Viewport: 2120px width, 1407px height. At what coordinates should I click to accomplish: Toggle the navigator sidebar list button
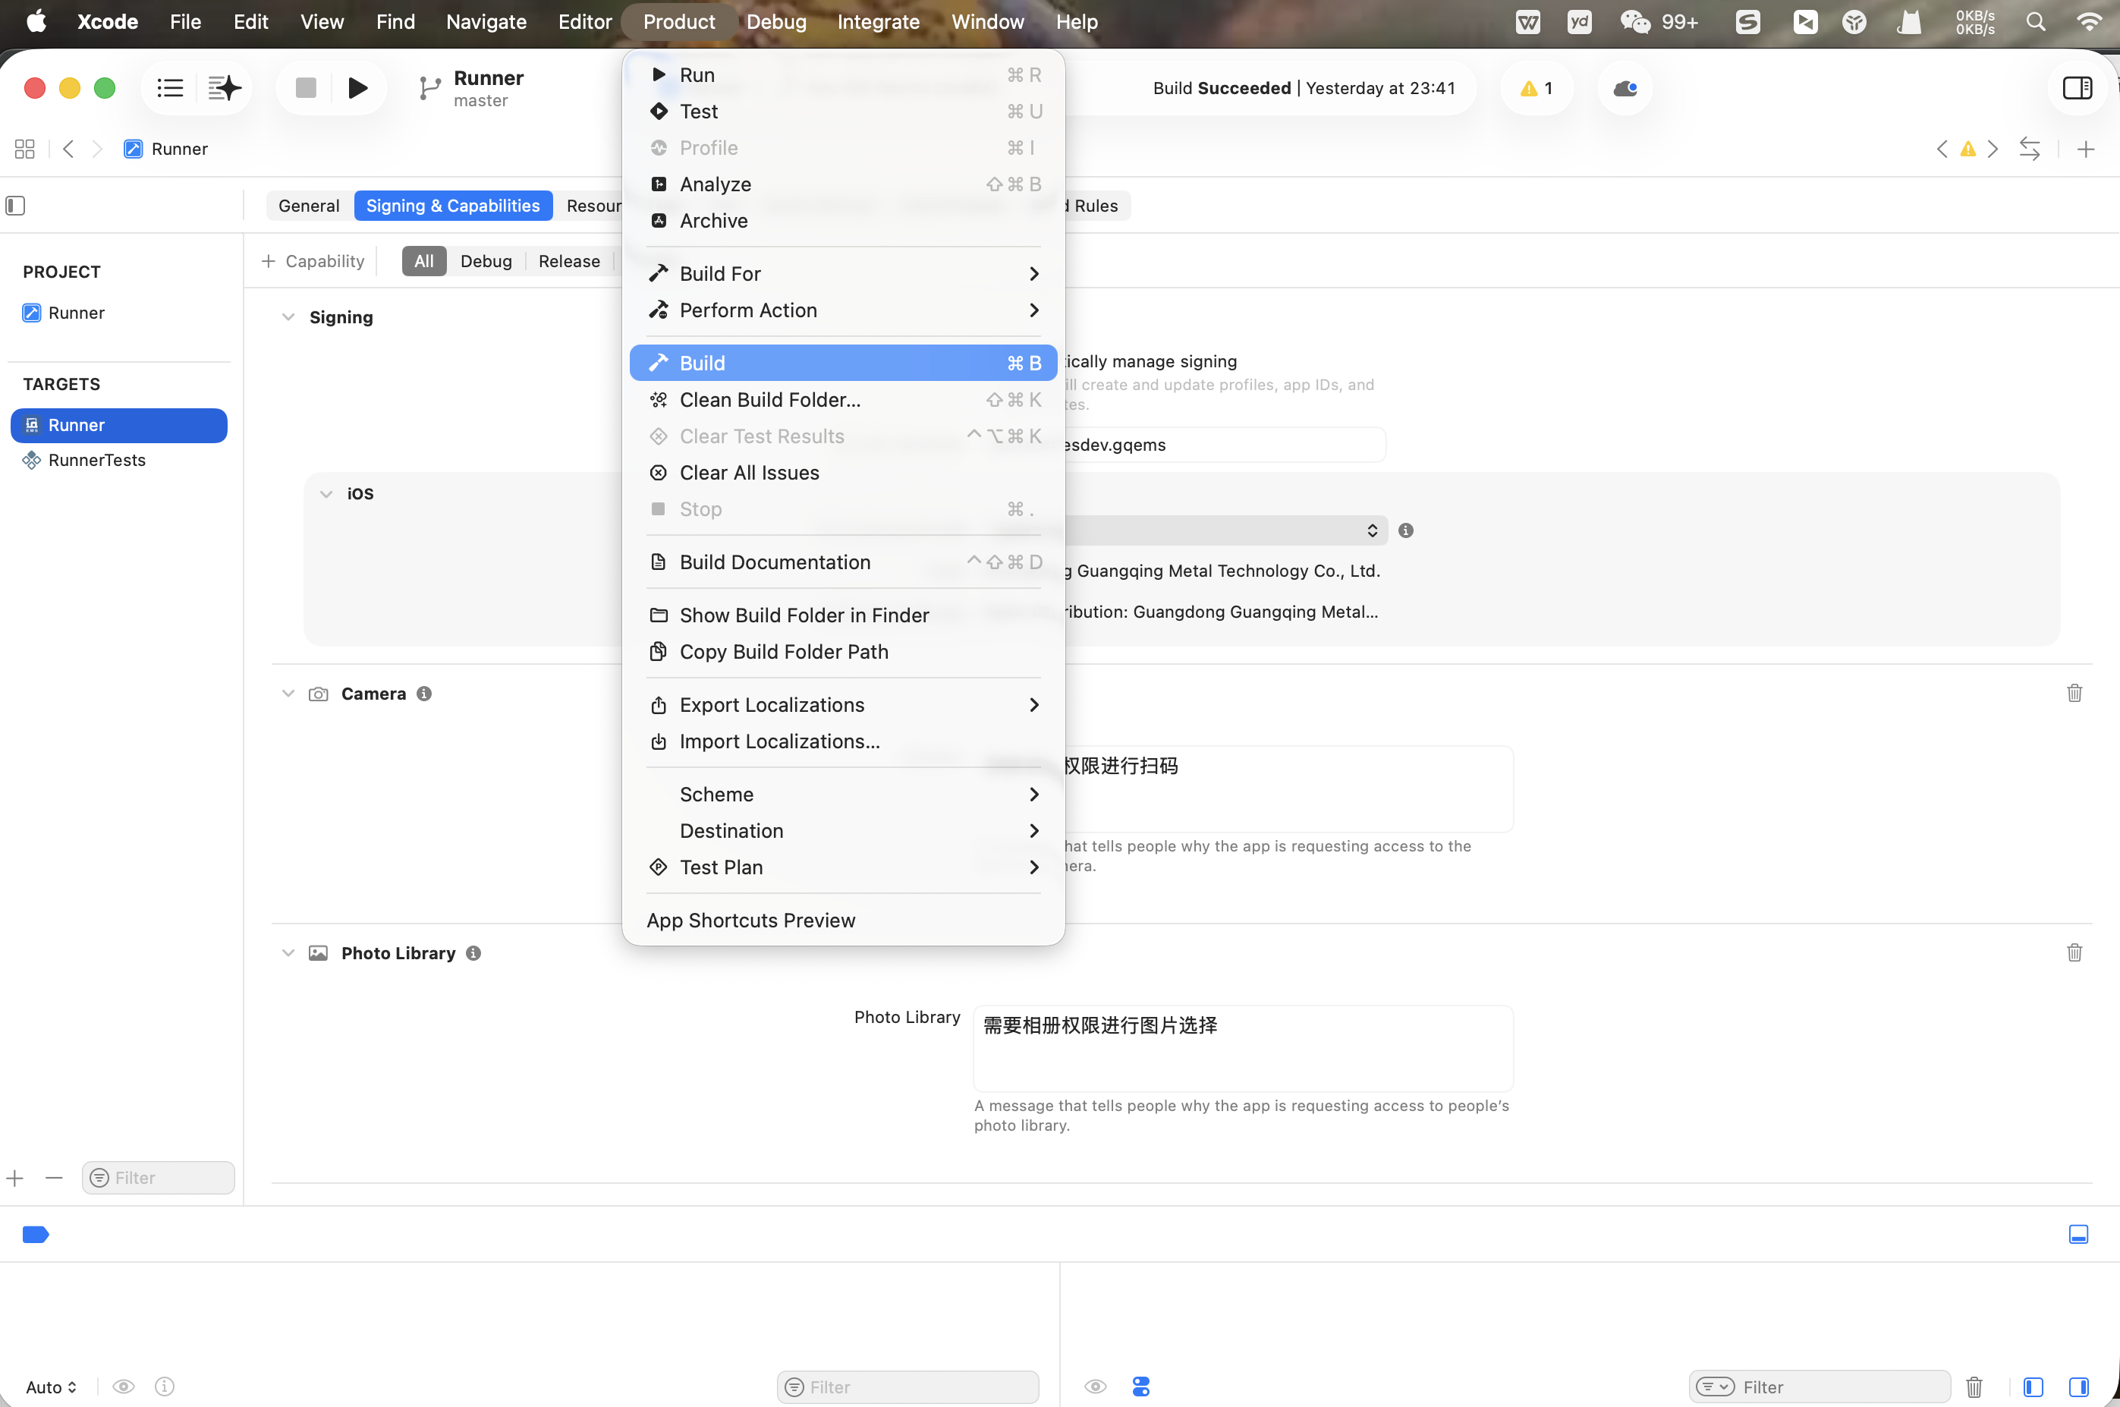pos(169,88)
